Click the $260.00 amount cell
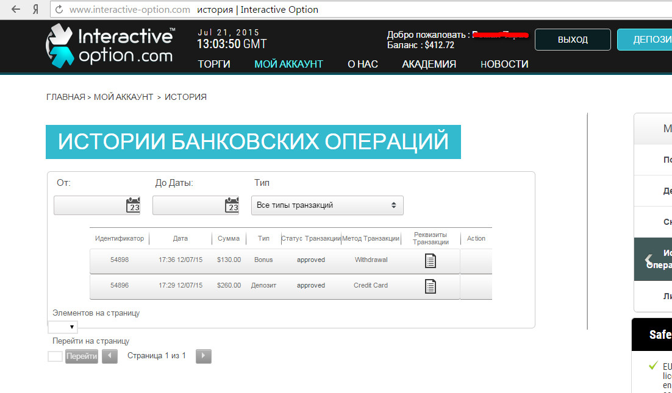 229,286
